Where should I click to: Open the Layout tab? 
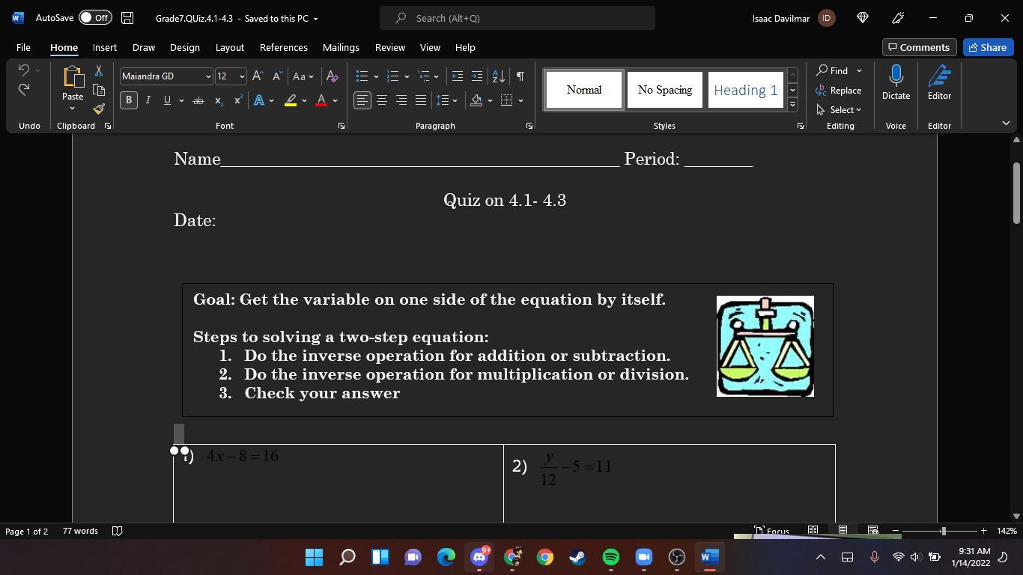[x=229, y=47]
